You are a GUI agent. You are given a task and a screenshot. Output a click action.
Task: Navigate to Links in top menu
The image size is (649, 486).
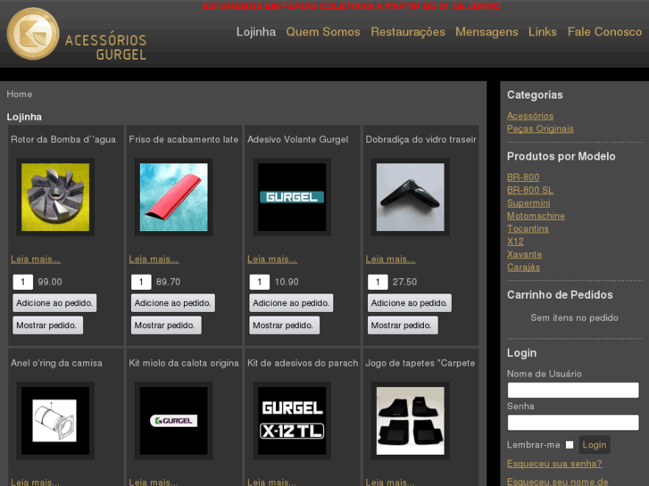tap(542, 32)
